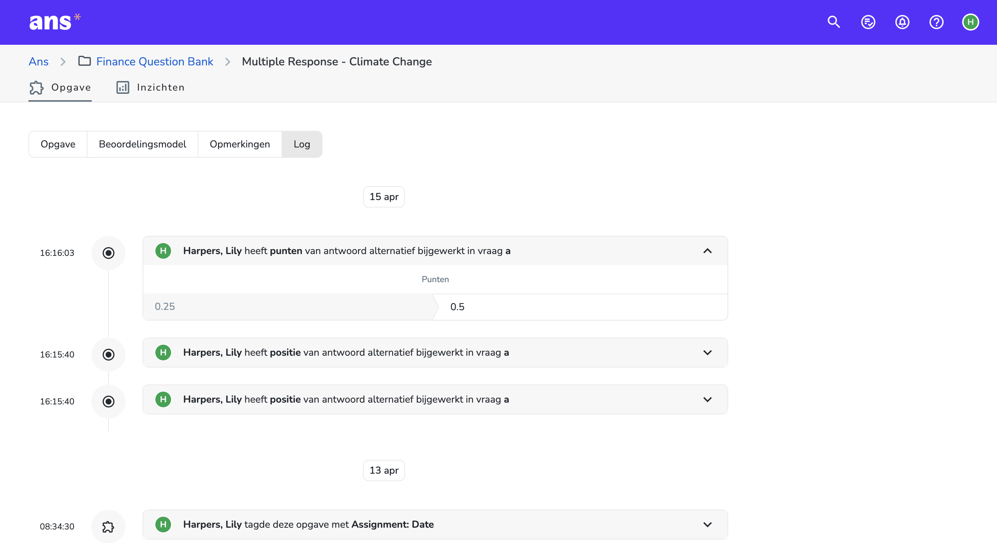Screen dimensions: 997x543
Task: Click the 15 apr date badge
Action: pyautogui.click(x=384, y=197)
